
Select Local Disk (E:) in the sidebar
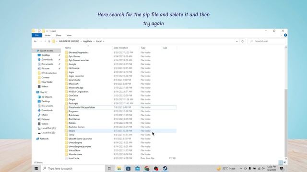(x=48, y=133)
